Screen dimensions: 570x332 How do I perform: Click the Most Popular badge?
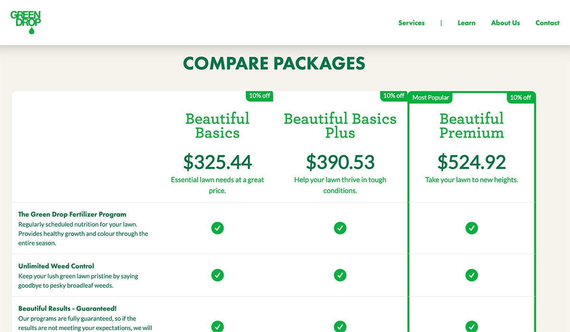pyautogui.click(x=430, y=98)
